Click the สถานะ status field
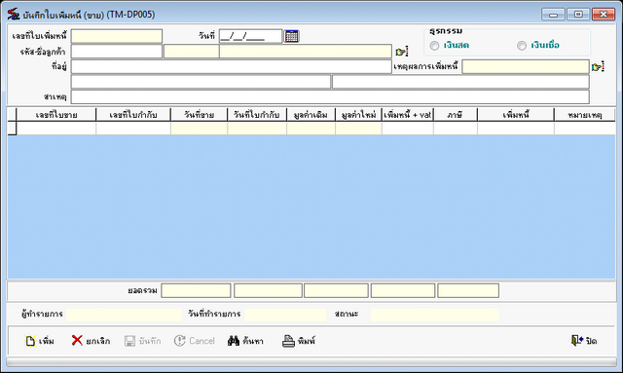This screenshot has width=623, height=373. coord(435,315)
